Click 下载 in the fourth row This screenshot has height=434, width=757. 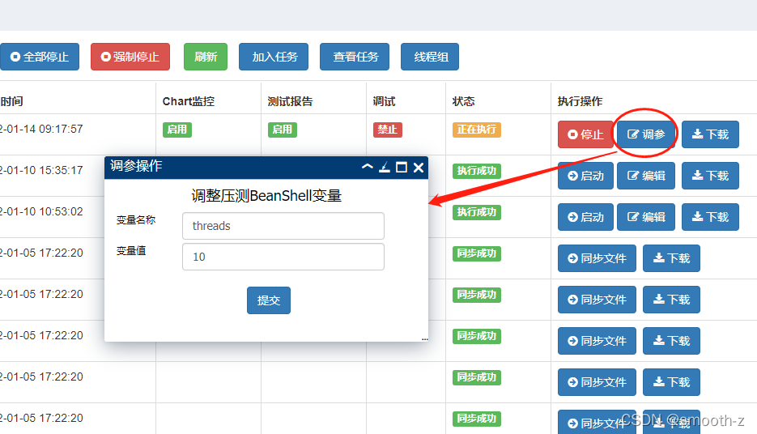click(x=671, y=258)
